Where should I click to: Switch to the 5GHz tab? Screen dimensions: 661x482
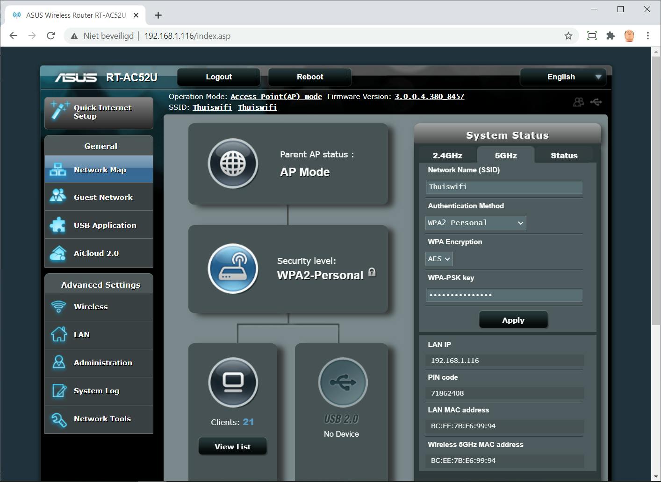tap(506, 156)
